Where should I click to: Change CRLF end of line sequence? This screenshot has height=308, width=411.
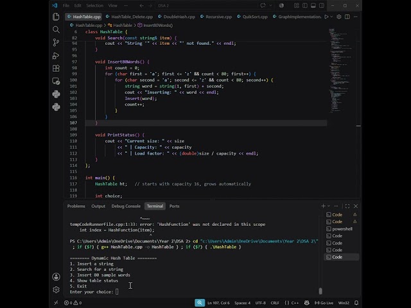[275, 303]
